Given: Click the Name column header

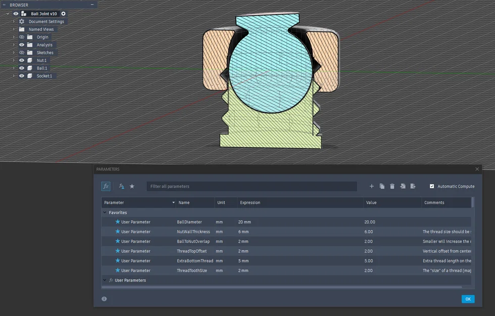Looking at the screenshot, I should pos(195,203).
